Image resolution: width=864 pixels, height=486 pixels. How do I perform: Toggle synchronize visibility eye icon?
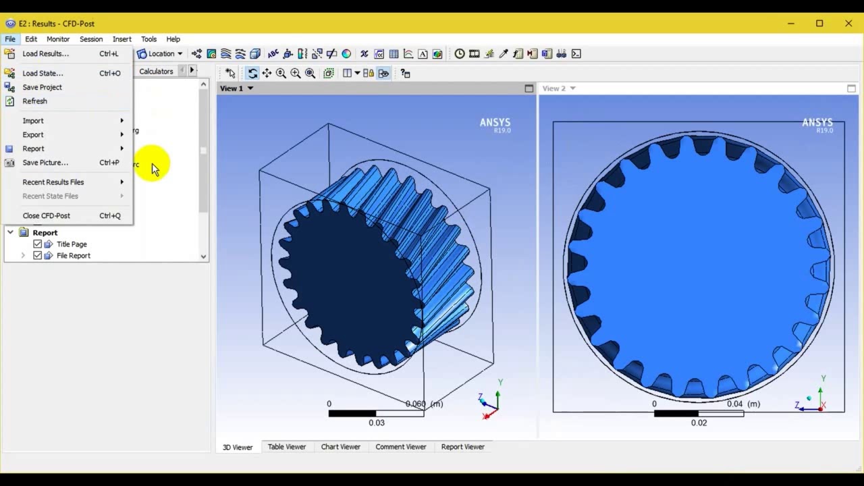pos(383,73)
